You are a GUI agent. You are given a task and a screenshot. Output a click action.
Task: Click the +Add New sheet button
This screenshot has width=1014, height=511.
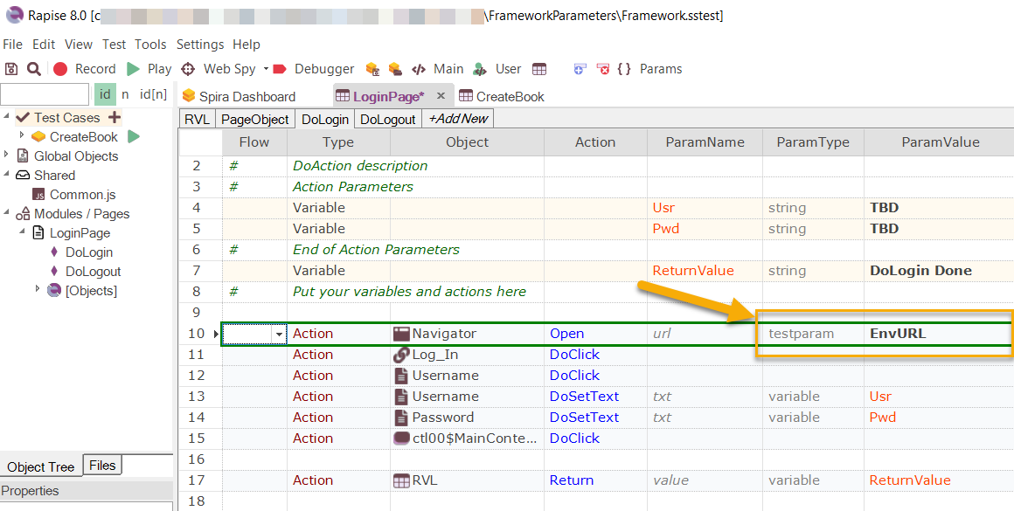457,119
